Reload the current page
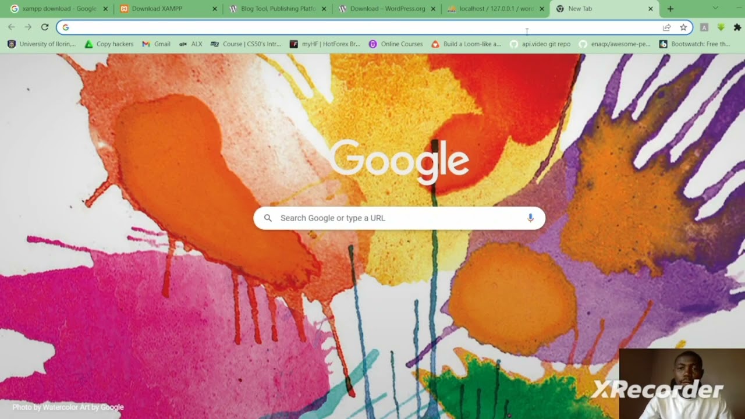 (x=45, y=27)
